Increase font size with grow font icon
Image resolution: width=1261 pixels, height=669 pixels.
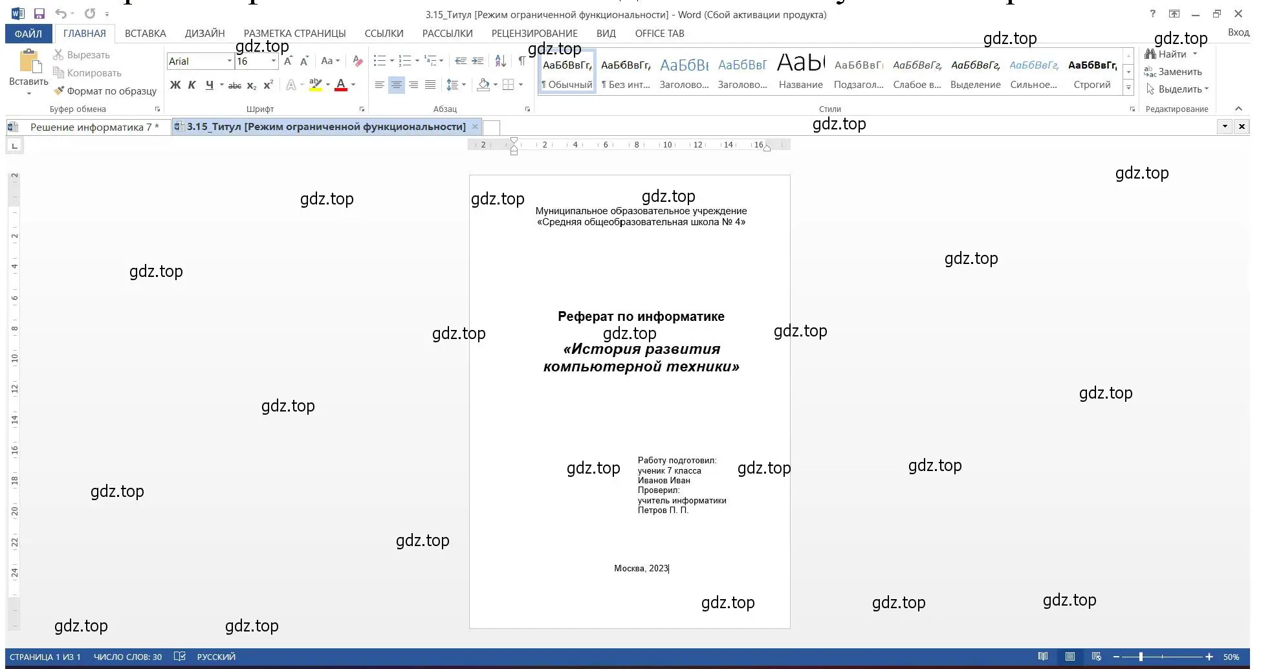[x=288, y=61]
